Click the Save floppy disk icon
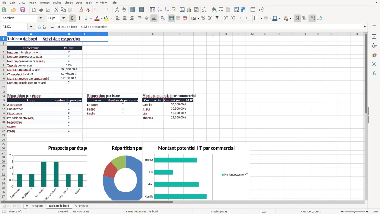 22,10
